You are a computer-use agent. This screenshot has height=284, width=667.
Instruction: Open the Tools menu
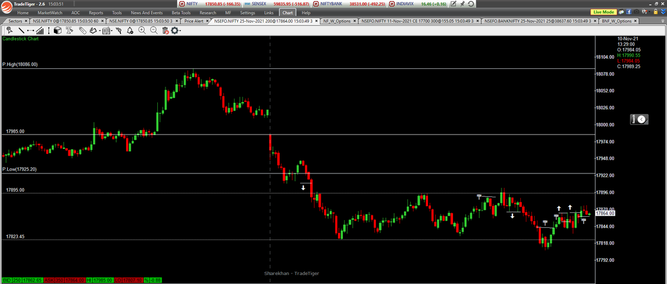pyautogui.click(x=117, y=12)
